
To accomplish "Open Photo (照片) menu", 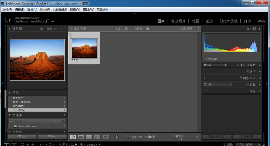I will [x=45, y=9].
